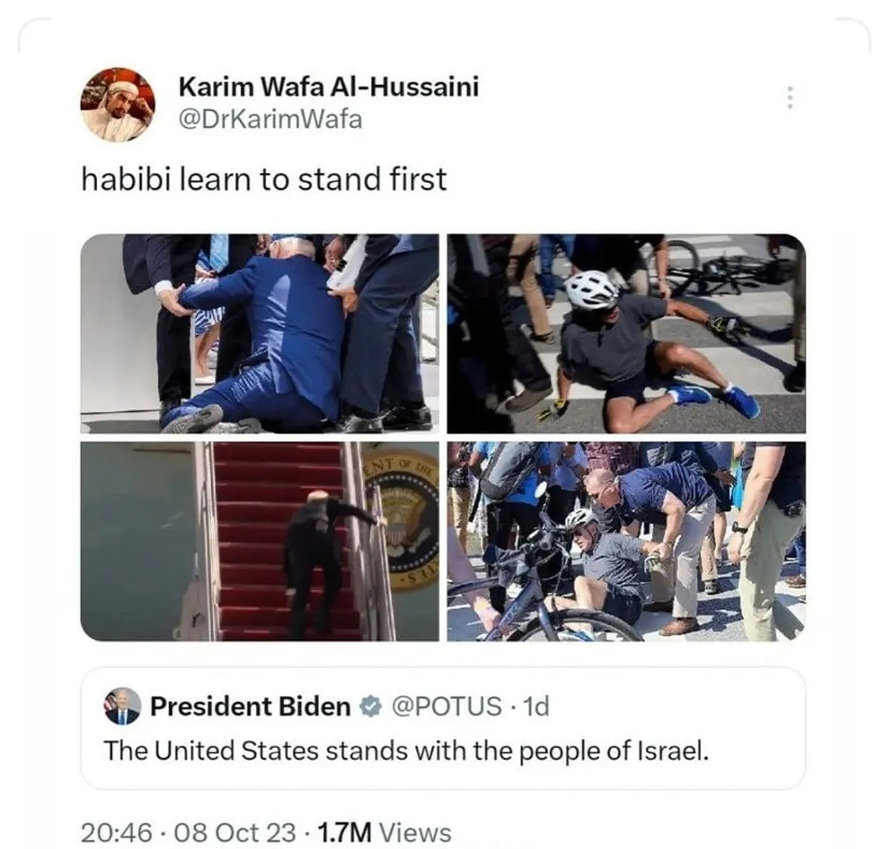
Task: Open the 1.7M Views count
Action: point(384,832)
